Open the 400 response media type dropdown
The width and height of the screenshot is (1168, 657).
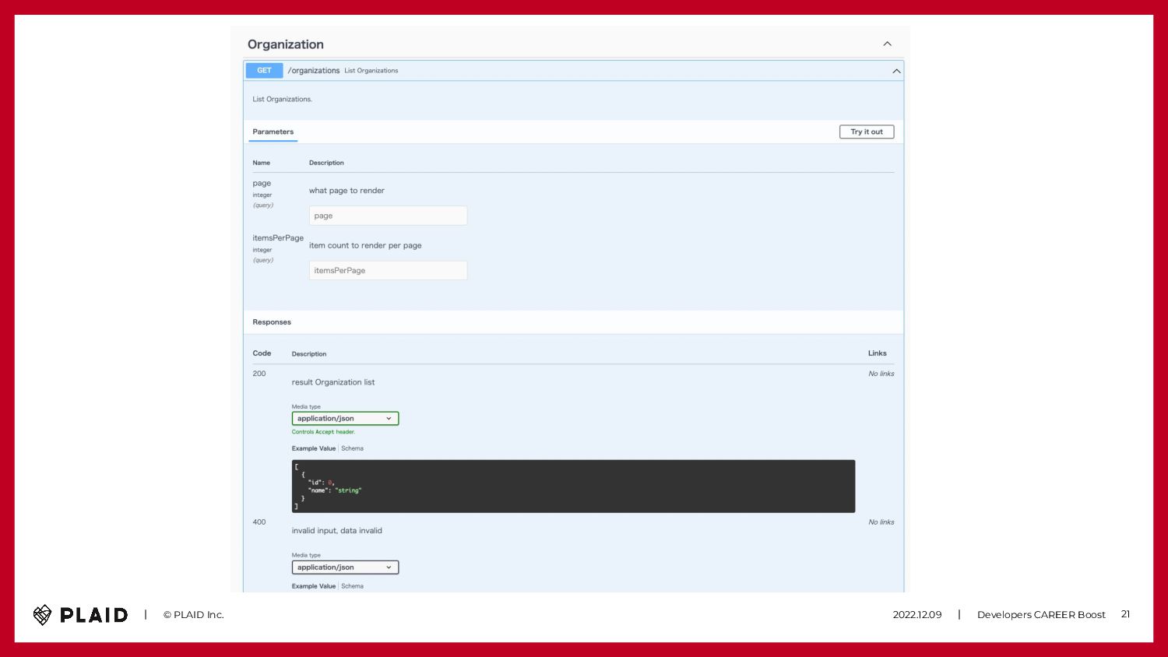click(345, 567)
